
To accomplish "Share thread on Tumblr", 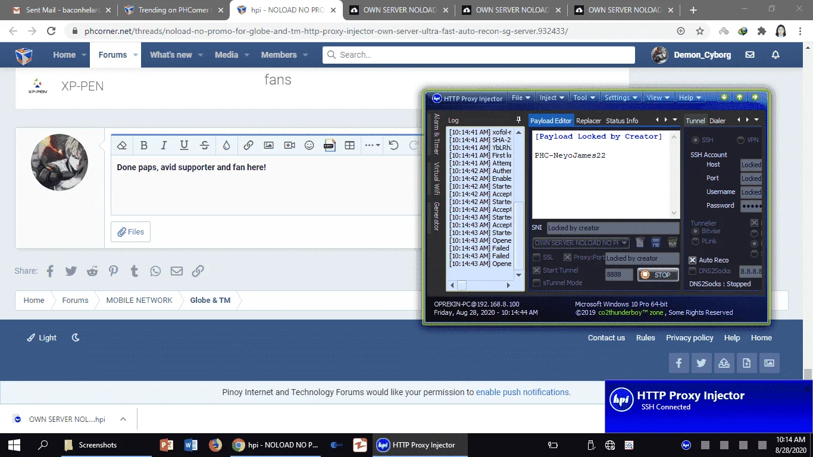I will [135, 271].
